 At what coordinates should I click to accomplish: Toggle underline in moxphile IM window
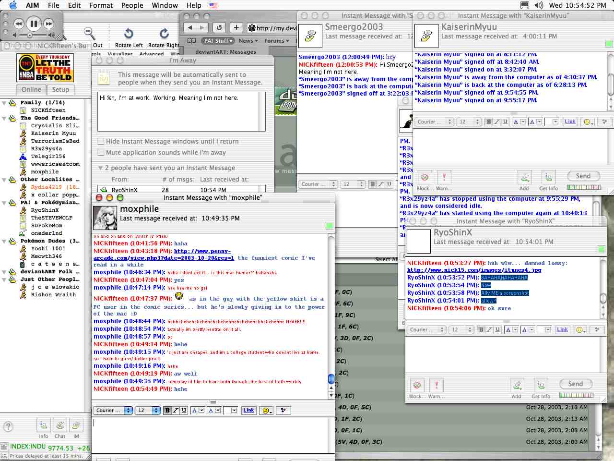(184, 411)
